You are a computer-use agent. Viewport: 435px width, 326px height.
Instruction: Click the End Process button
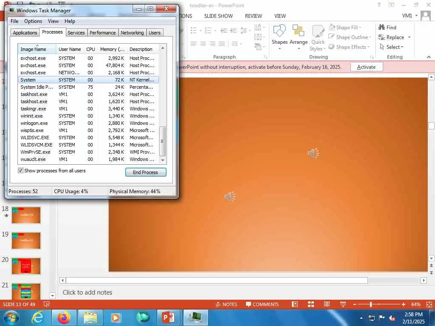point(146,172)
